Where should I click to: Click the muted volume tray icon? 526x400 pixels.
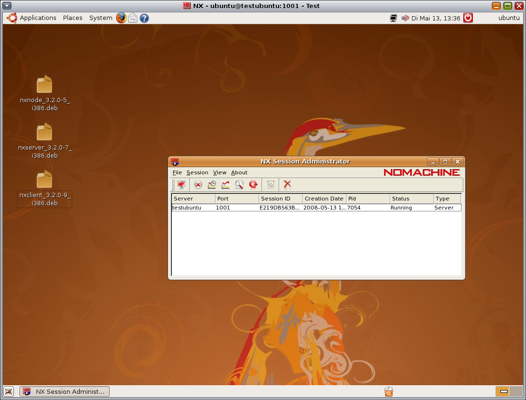click(x=405, y=18)
